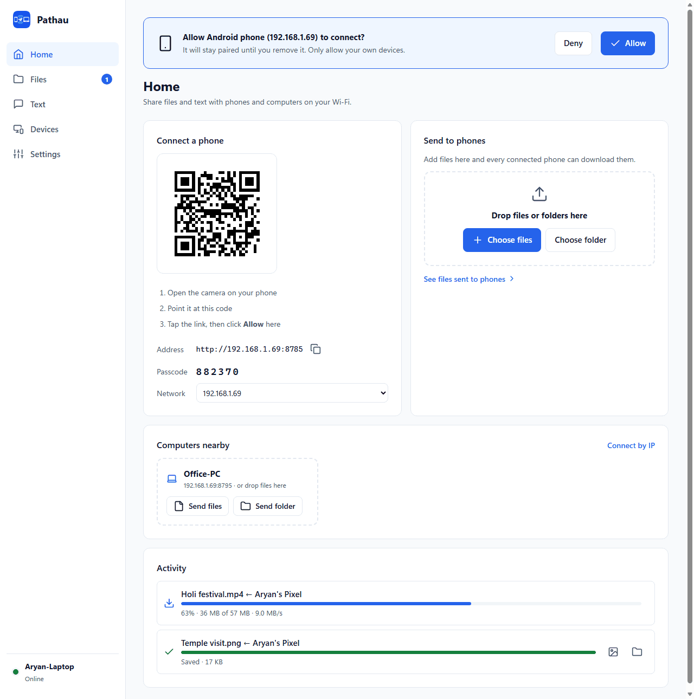This screenshot has height=699, width=694.
Task: Deny the Android phone connection request
Action: pos(573,43)
